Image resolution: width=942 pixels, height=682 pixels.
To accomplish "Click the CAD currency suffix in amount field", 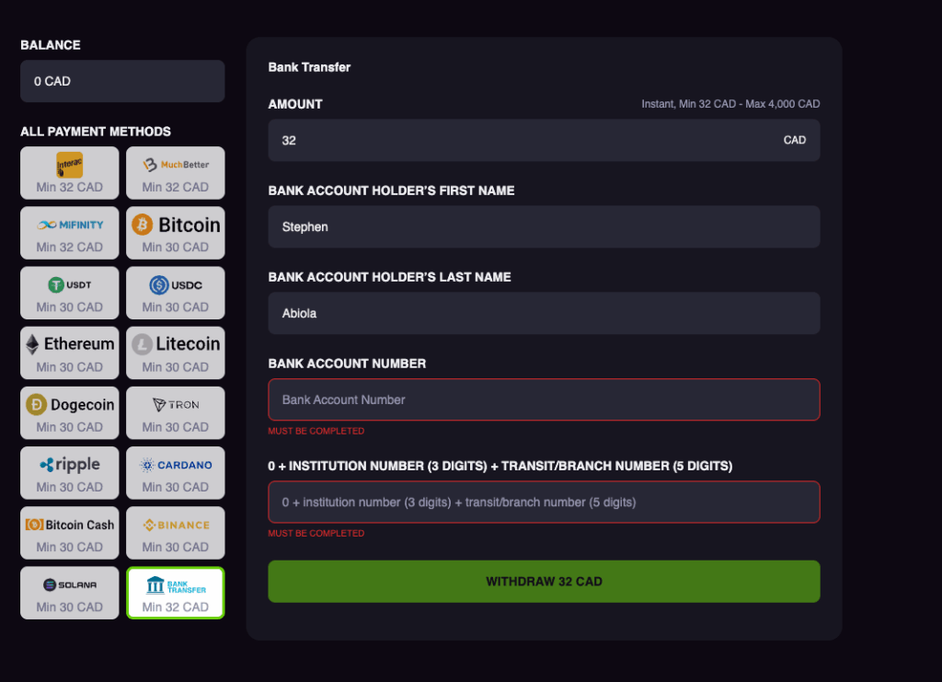I will pyautogui.click(x=794, y=140).
